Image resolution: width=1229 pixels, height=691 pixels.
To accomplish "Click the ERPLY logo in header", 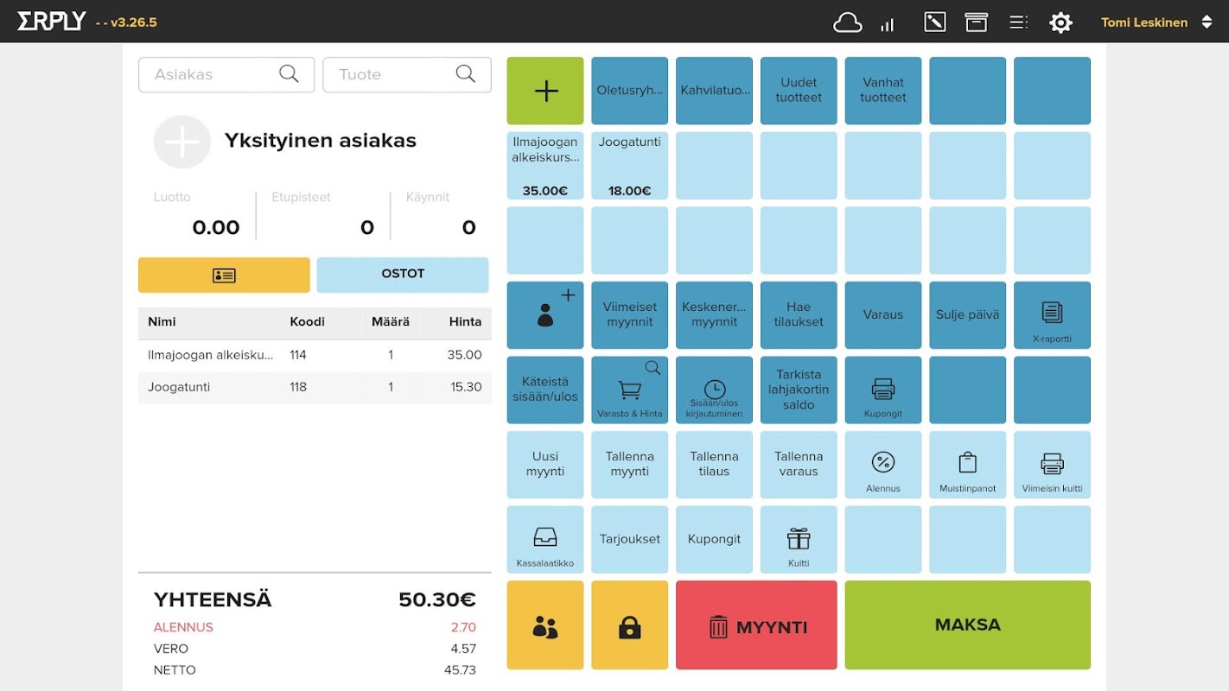I will coord(52,22).
